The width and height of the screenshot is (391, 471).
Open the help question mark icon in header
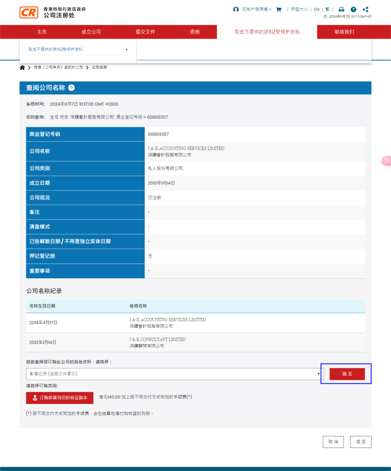click(353, 10)
